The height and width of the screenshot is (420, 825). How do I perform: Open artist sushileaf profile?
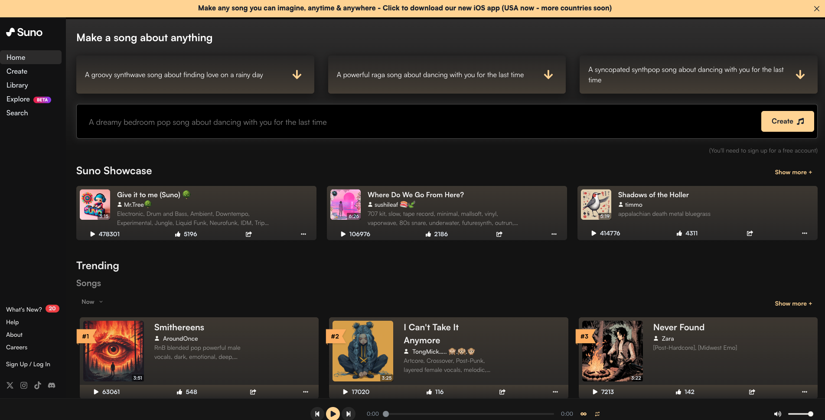coord(386,205)
